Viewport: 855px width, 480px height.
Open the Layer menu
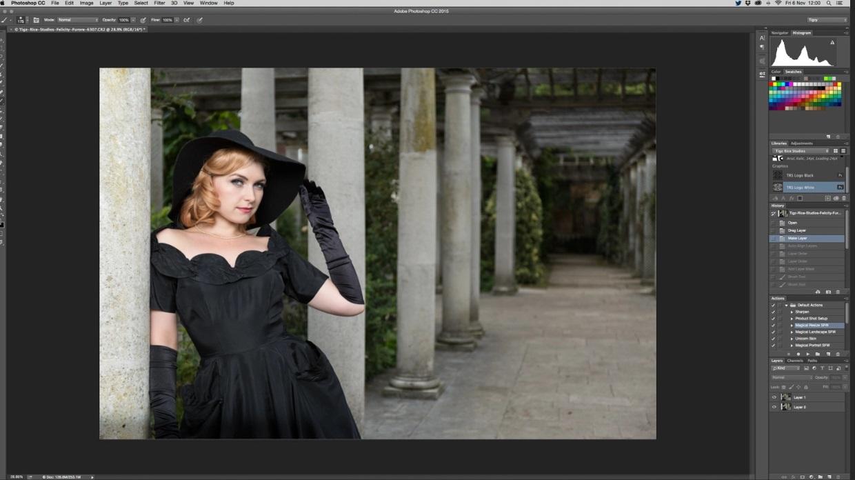pos(105,3)
